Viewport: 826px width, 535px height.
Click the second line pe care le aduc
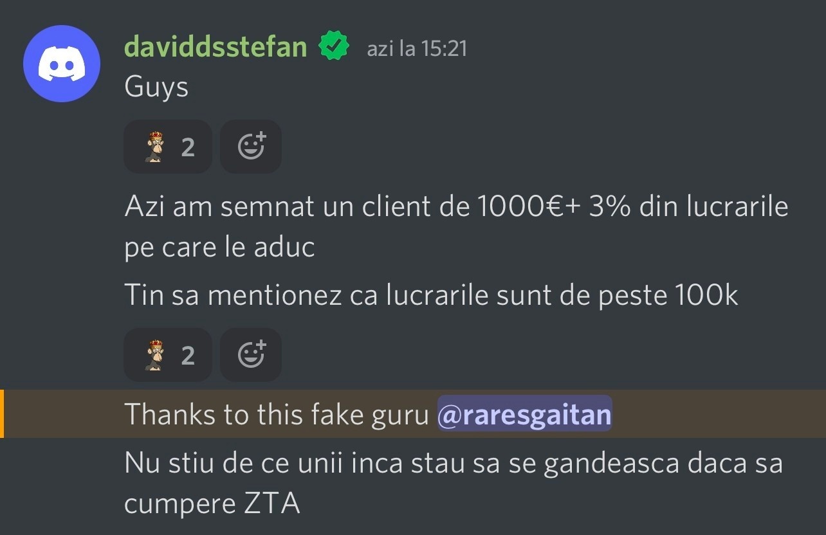click(219, 248)
